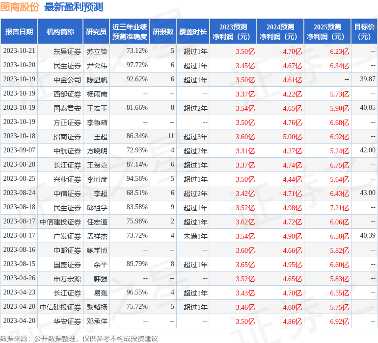
Task: Click target price 40.05
Action: pyautogui.click(x=368, y=108)
